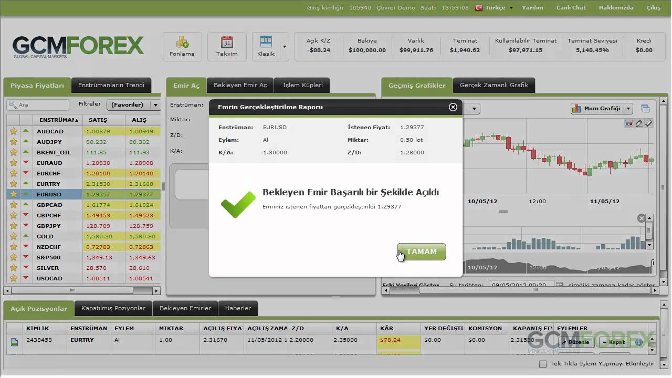Open the Fonlama funding icon
This screenshot has width=672, height=378.
coord(182,47)
